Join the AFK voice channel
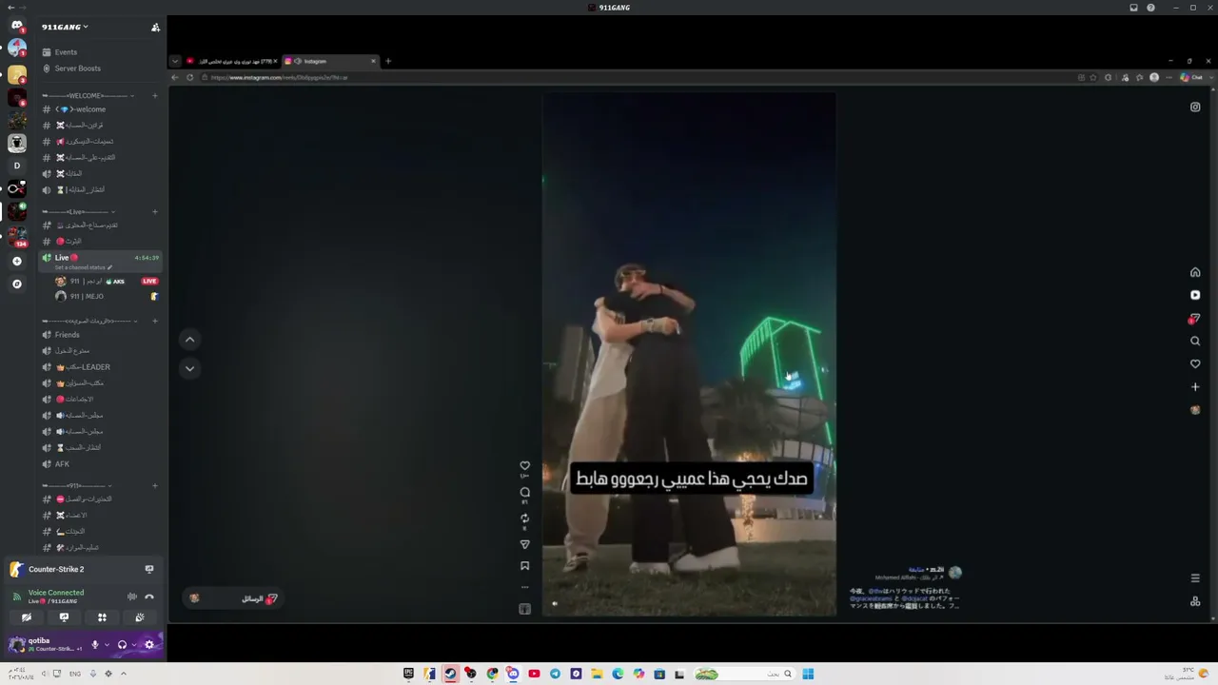Image resolution: width=1218 pixels, height=685 pixels. pyautogui.click(x=100, y=464)
